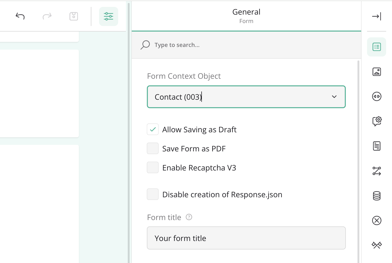
Task: Open the database stack sidebar icon
Action: [x=376, y=196]
